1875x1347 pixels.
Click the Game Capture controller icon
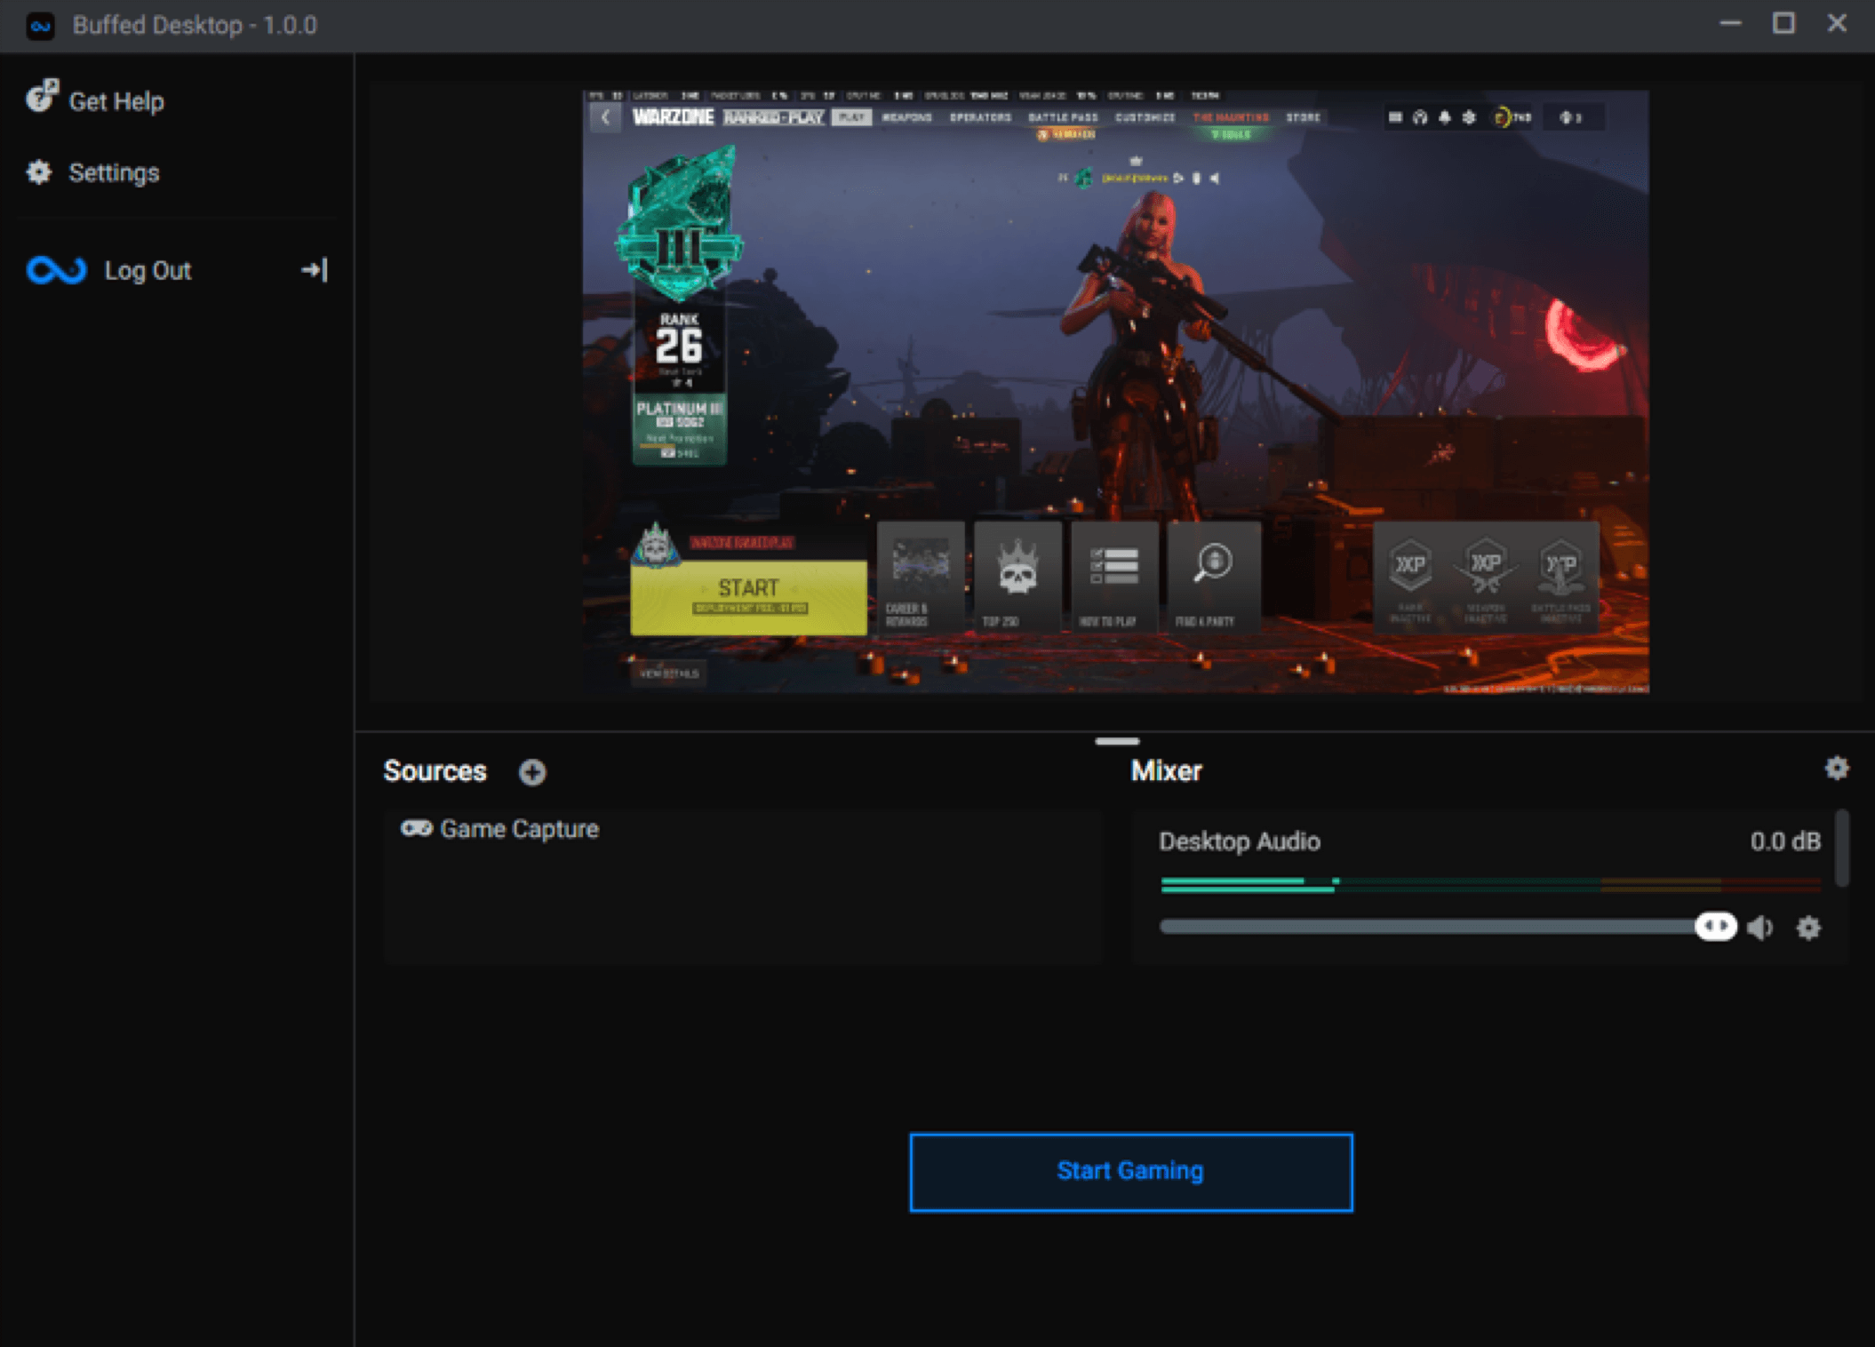[x=416, y=829]
